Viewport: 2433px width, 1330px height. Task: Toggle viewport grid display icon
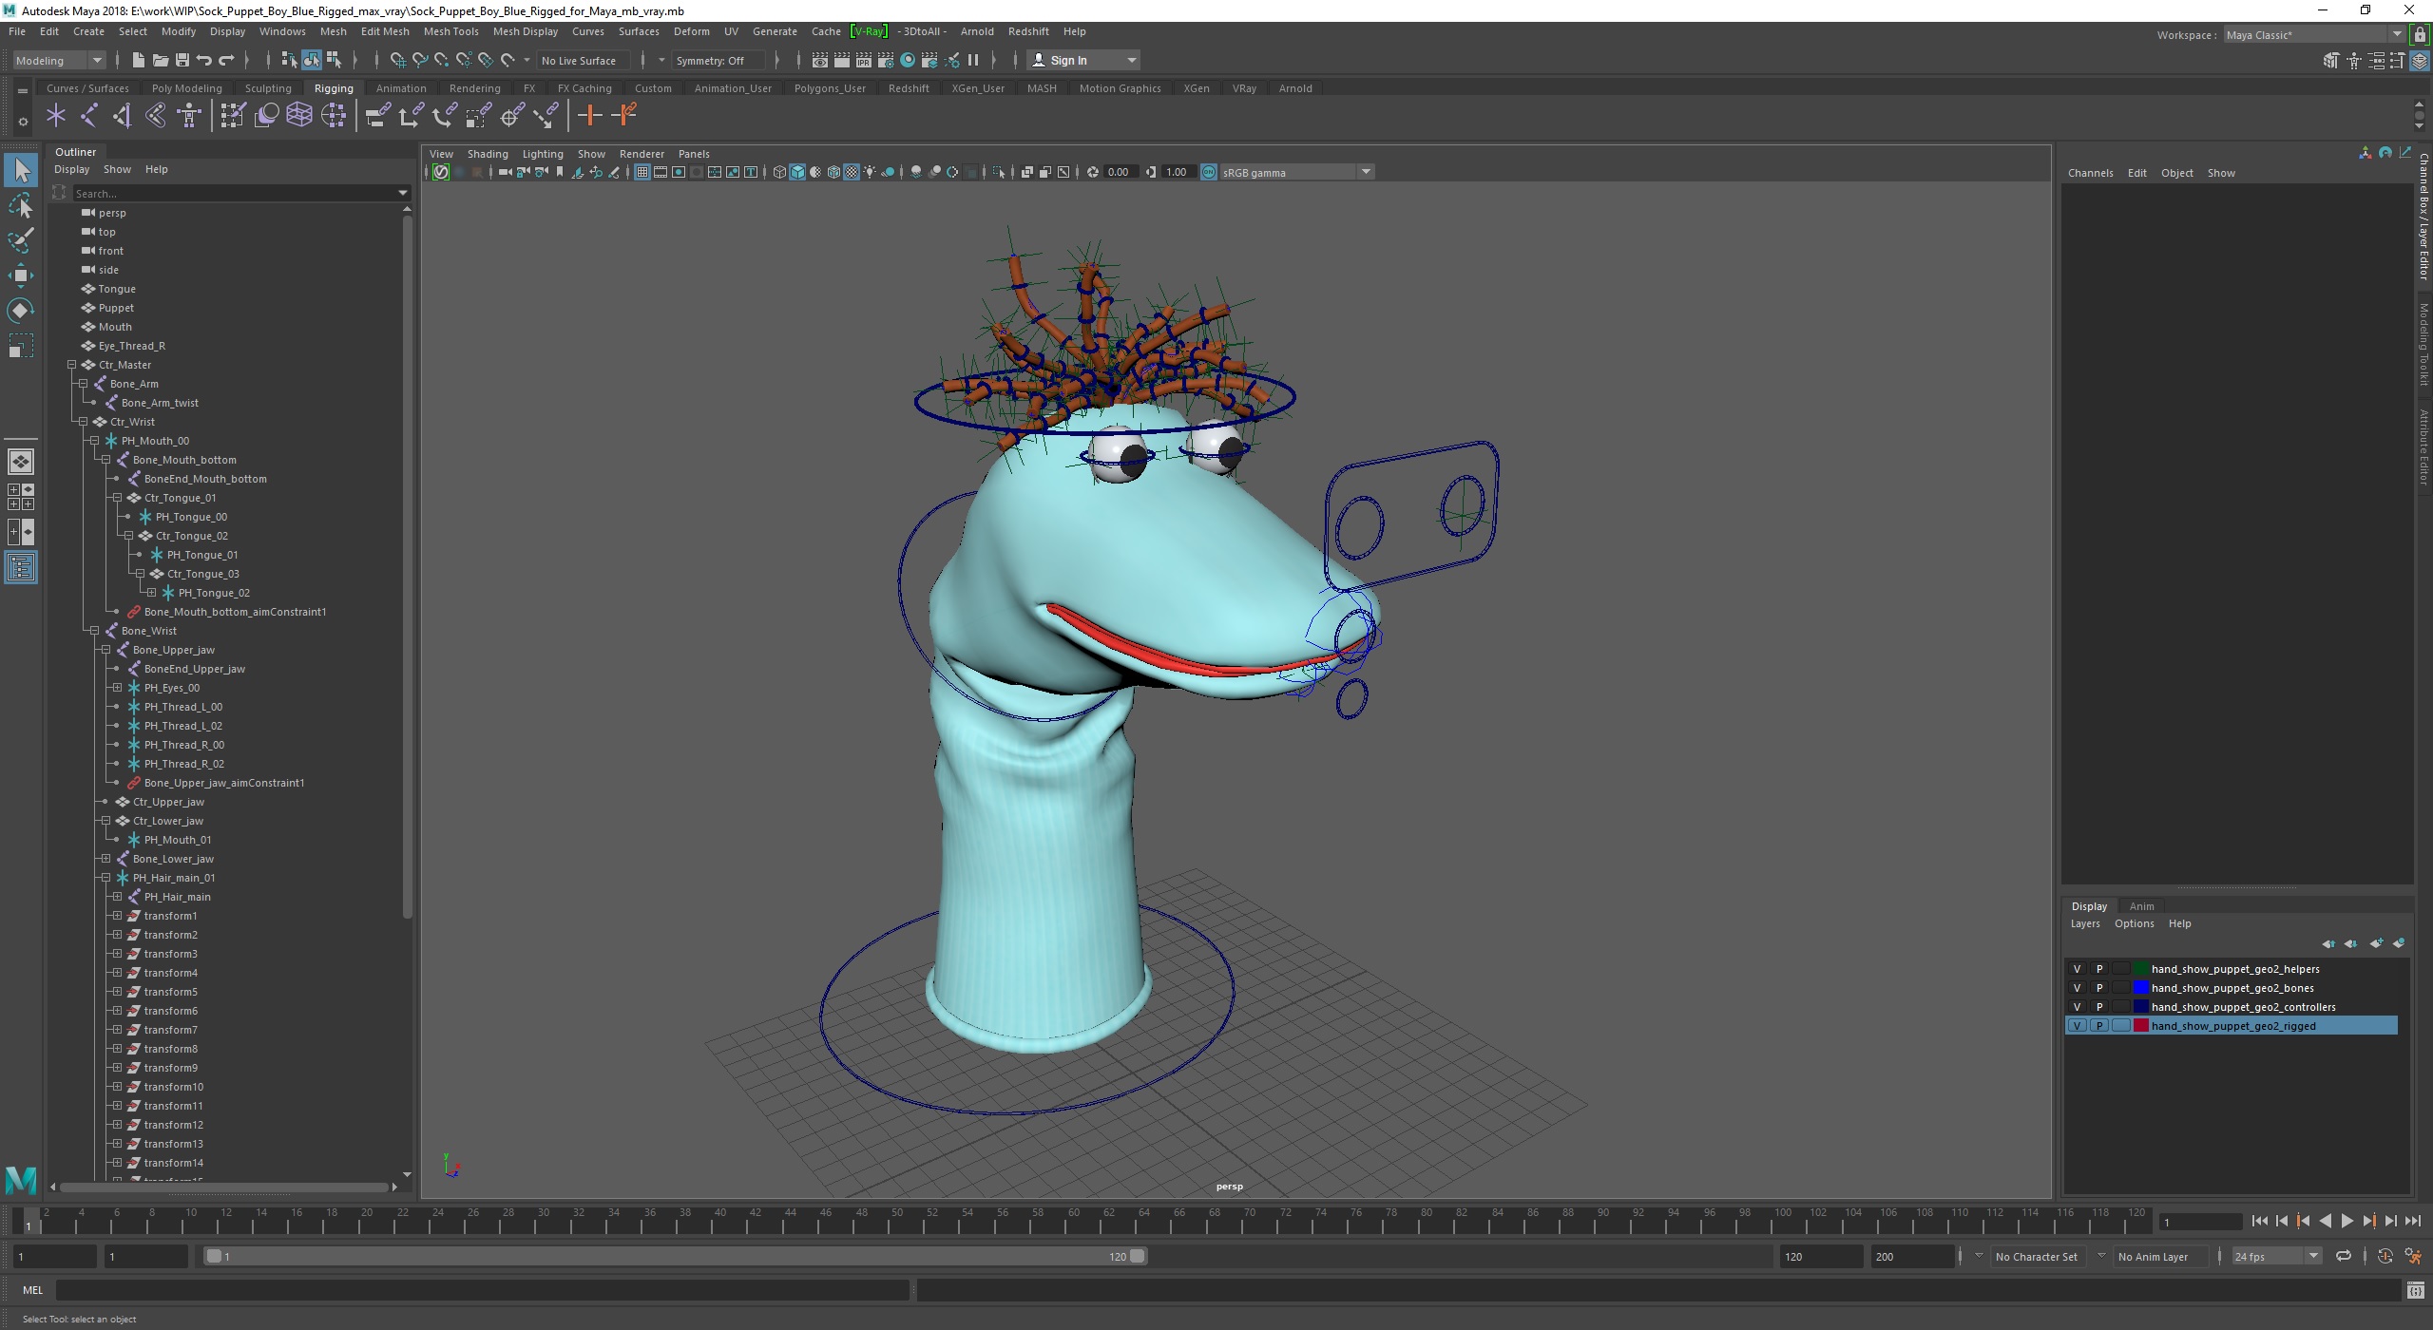pos(642,172)
